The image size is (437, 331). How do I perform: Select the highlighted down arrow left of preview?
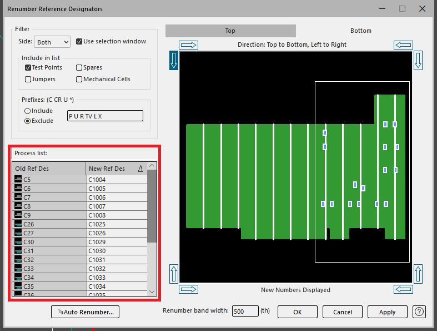(173, 60)
